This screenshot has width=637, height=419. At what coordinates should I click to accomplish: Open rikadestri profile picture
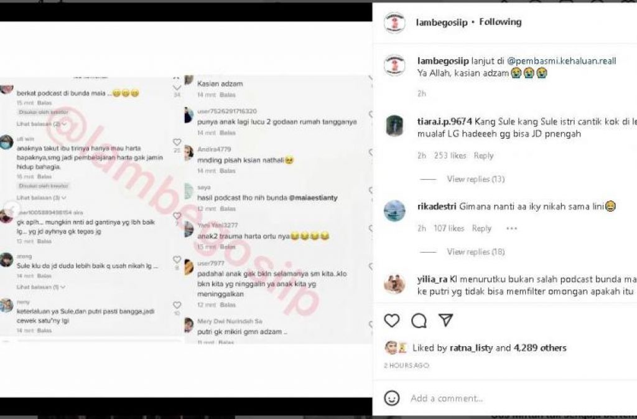tap(394, 210)
